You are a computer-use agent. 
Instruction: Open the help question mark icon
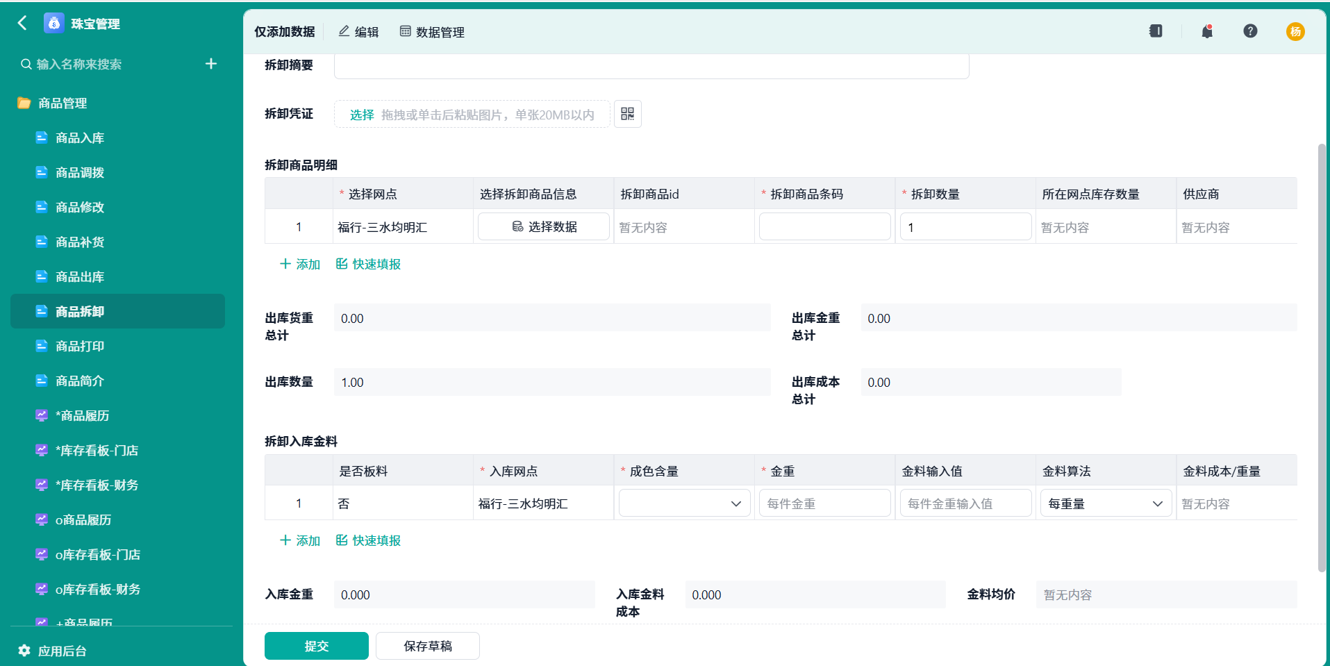1250,31
